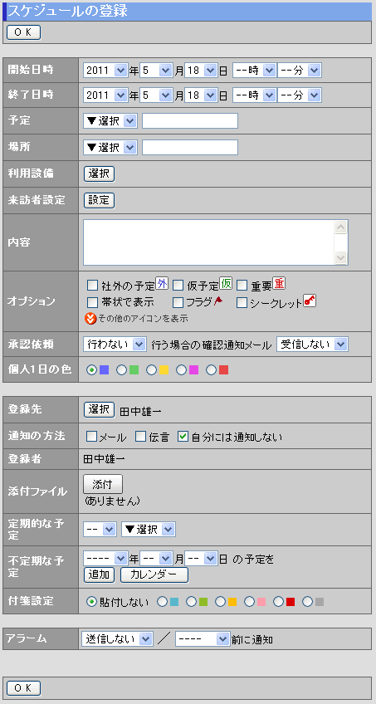Open the start time hour dropdown

pyautogui.click(x=254, y=70)
